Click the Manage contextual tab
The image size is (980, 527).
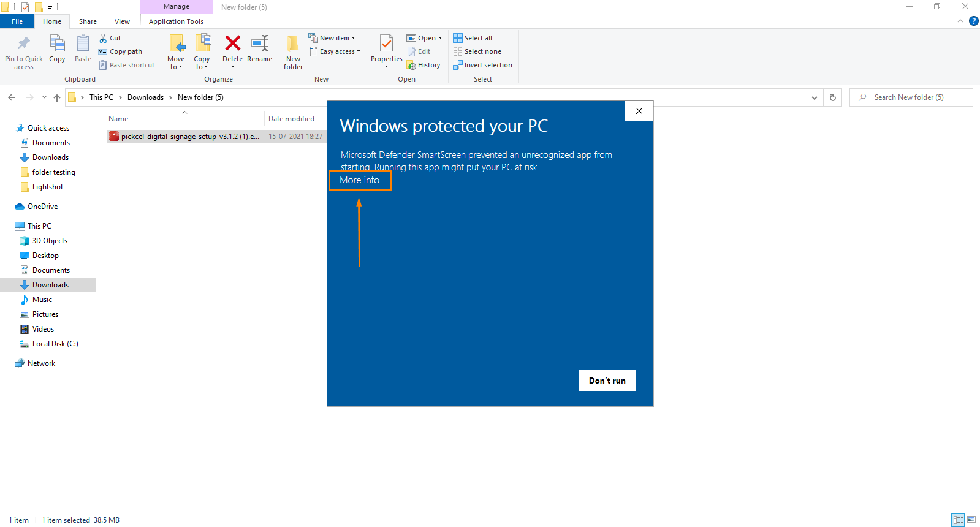coord(177,6)
